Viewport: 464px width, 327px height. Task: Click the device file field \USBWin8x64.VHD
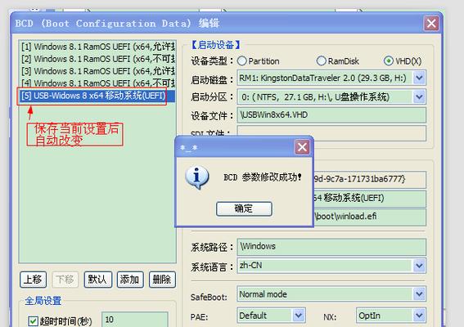pyautogui.click(x=331, y=115)
